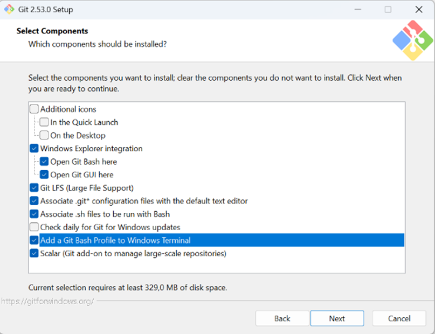The width and height of the screenshot is (435, 334).
Task: Click the Check daily for updates label
Action: [x=110, y=227]
